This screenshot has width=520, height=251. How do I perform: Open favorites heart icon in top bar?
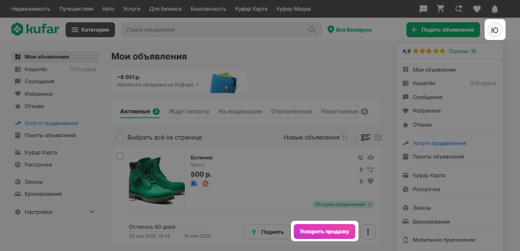[x=477, y=9]
